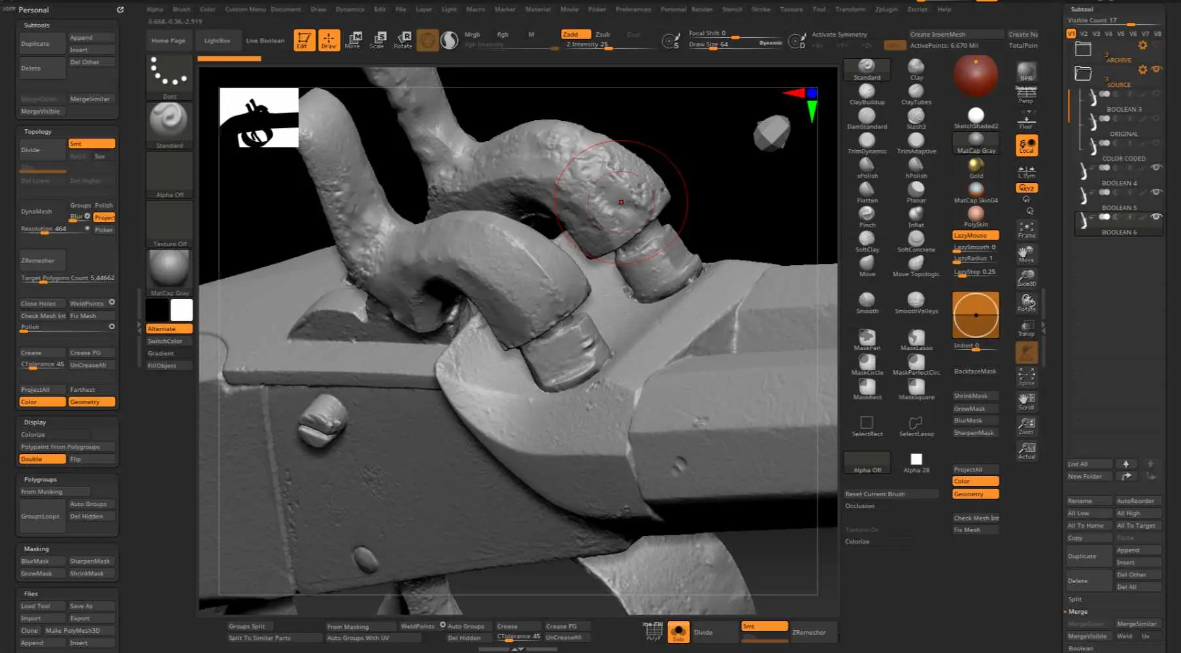
Task: Switch to the V2 subtool visibility set
Action: point(1084,33)
